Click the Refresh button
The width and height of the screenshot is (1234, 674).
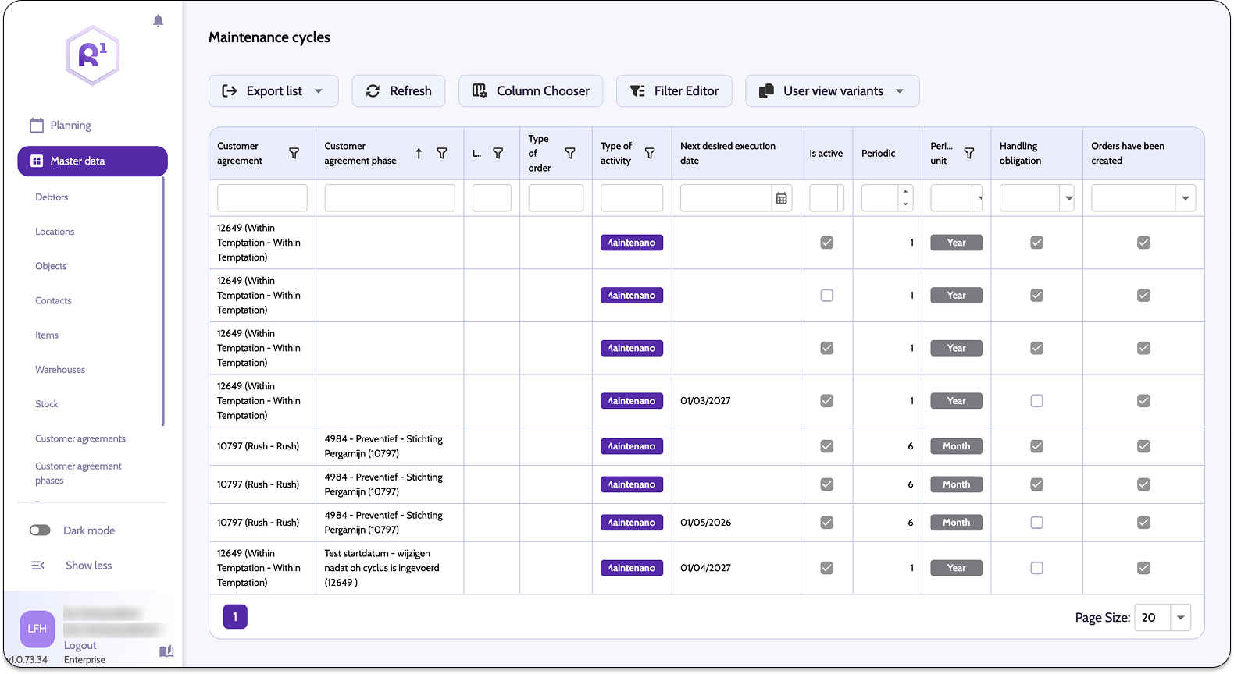tap(398, 91)
